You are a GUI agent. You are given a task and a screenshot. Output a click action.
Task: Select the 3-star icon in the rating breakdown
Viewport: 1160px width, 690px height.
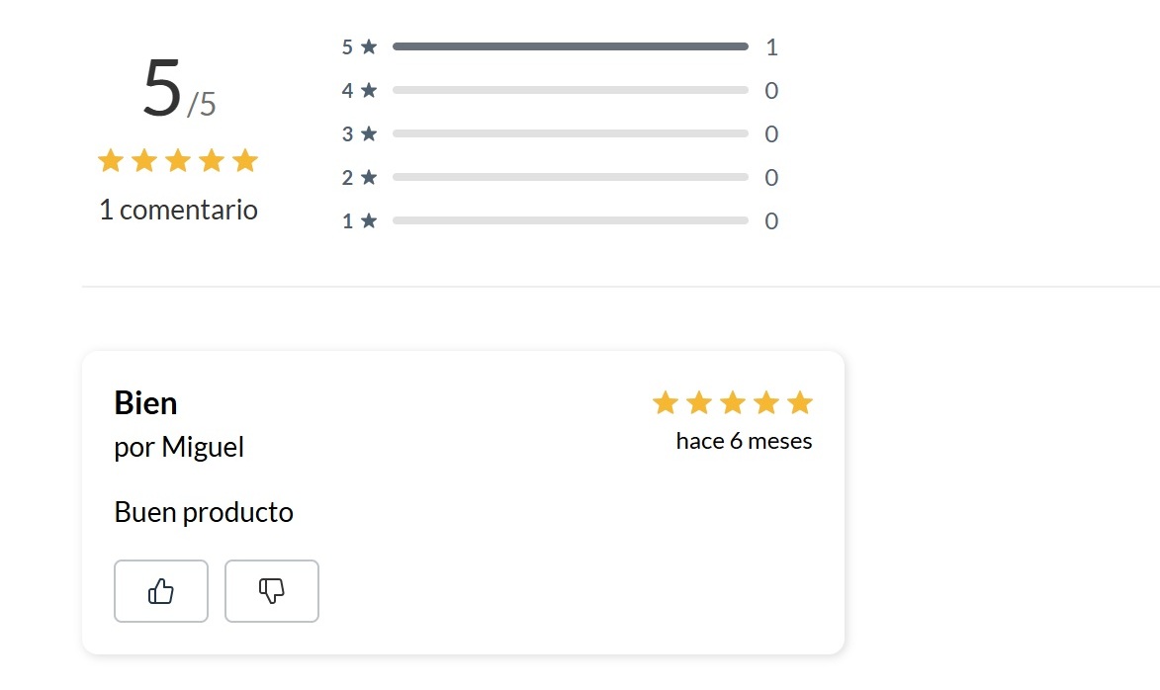(x=369, y=133)
